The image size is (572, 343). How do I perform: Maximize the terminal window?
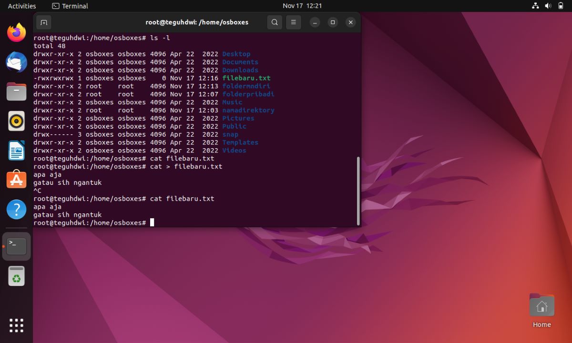333,22
